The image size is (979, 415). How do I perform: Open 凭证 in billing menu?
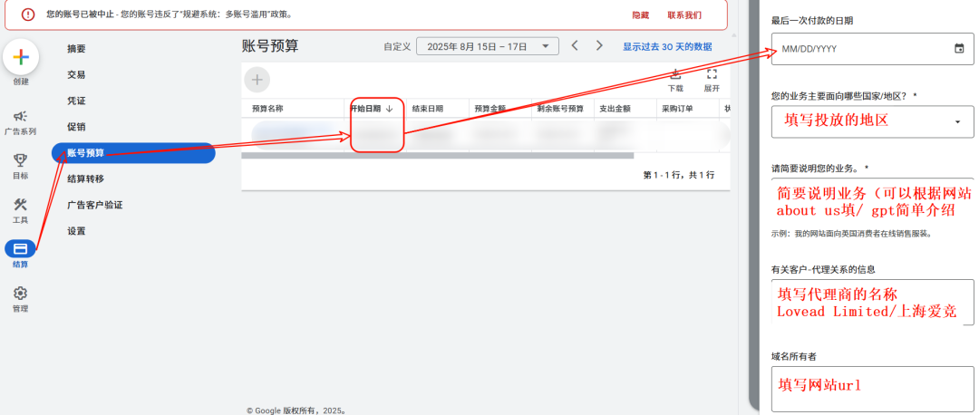point(76,101)
